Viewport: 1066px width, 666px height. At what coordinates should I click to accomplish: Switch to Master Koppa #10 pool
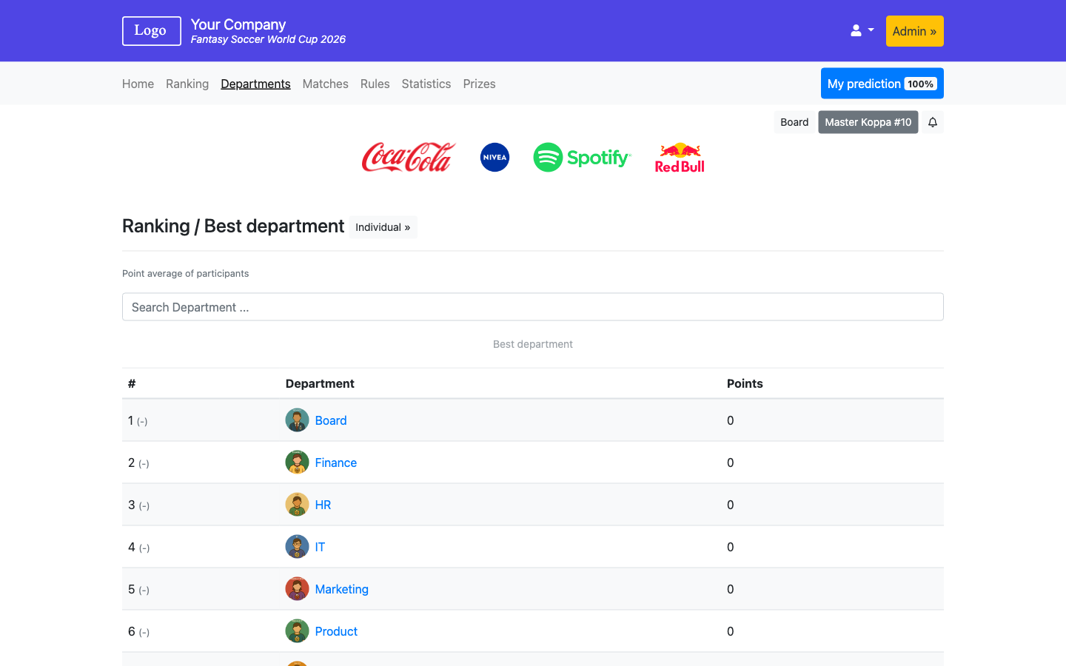[x=868, y=121]
